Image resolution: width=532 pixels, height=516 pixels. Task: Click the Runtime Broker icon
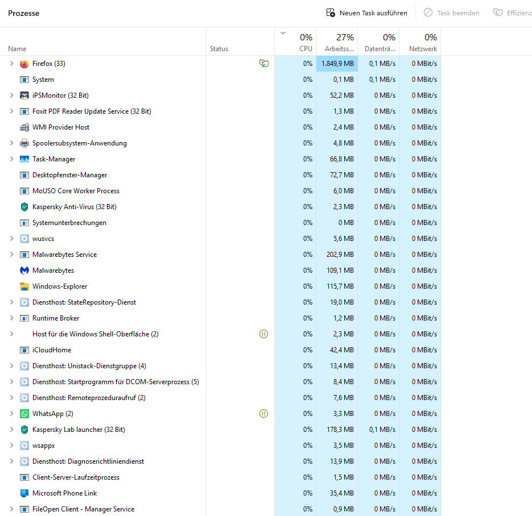tap(24, 318)
